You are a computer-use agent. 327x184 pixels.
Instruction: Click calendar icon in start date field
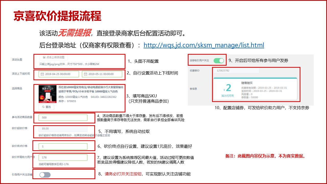42,74
